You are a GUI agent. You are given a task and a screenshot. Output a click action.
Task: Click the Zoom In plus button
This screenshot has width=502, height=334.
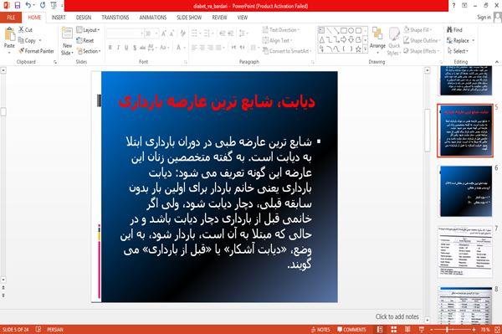click(474, 330)
